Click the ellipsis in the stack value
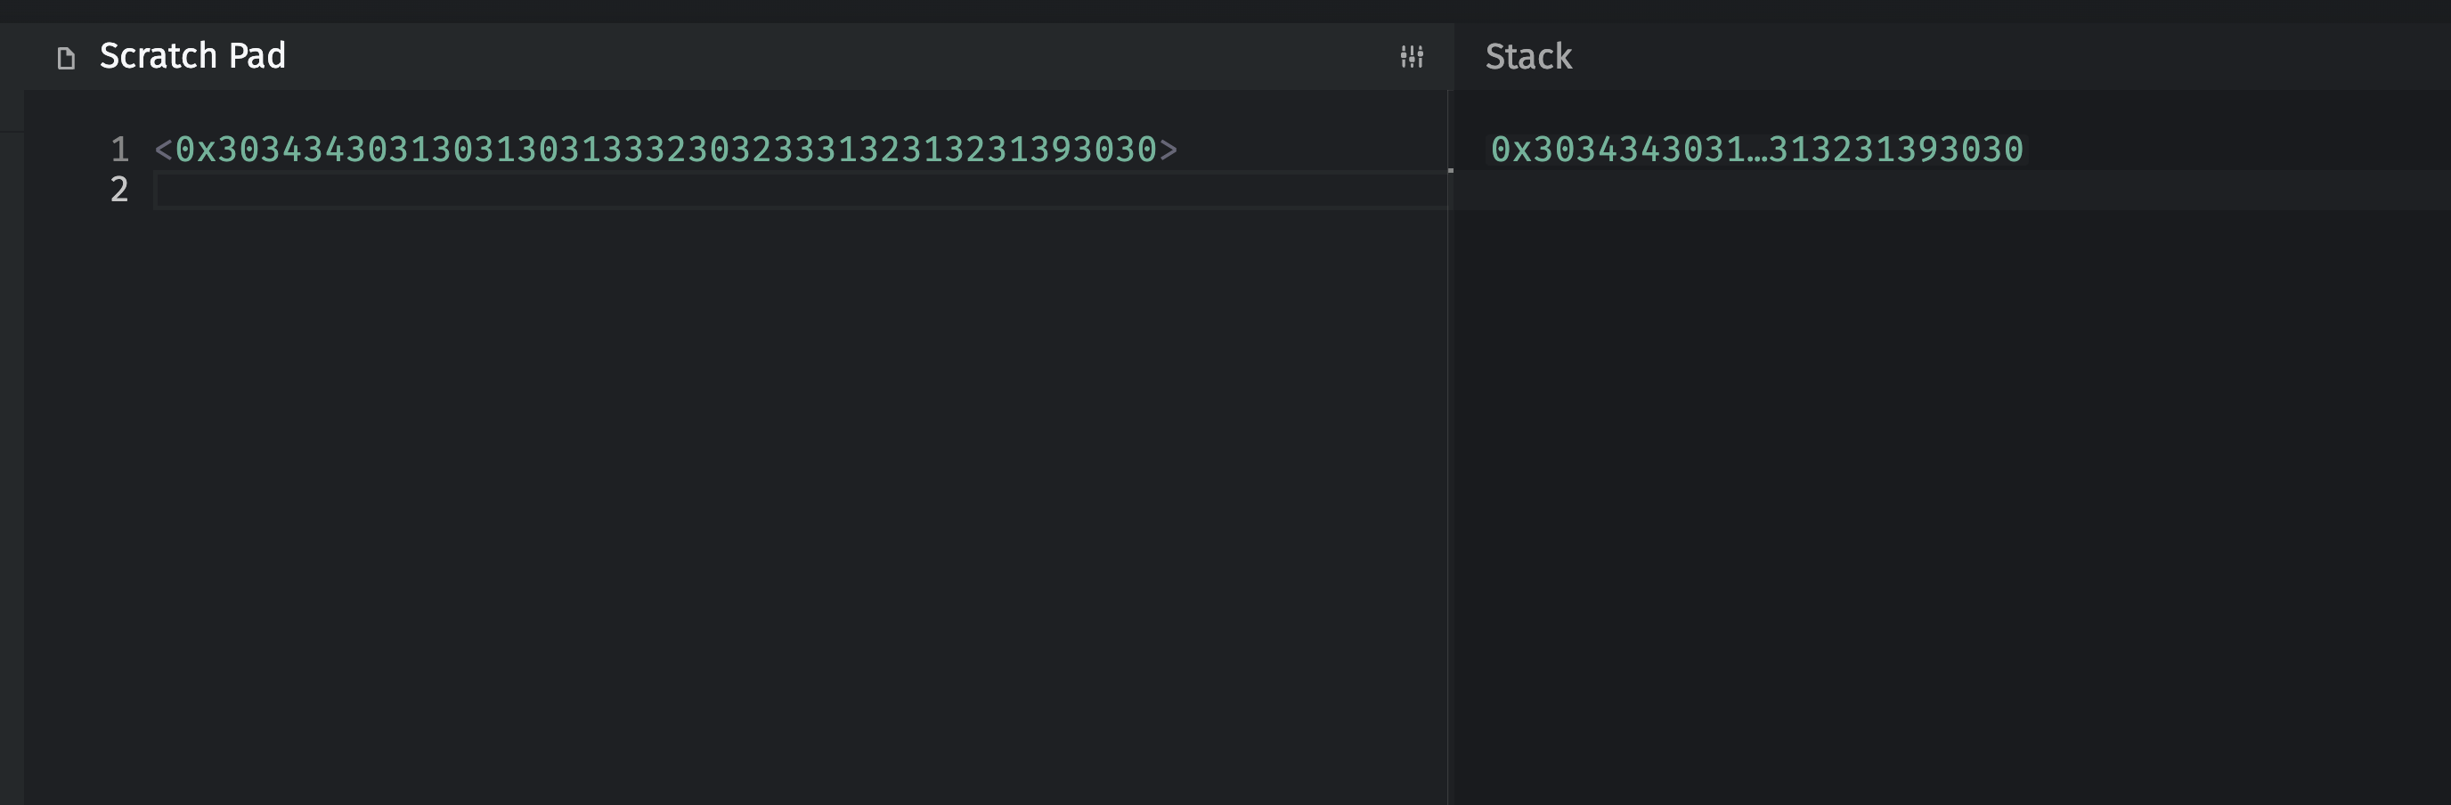 [x=1756, y=150]
